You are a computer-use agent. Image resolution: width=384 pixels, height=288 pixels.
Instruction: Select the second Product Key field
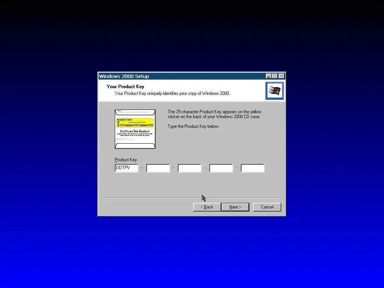point(158,168)
